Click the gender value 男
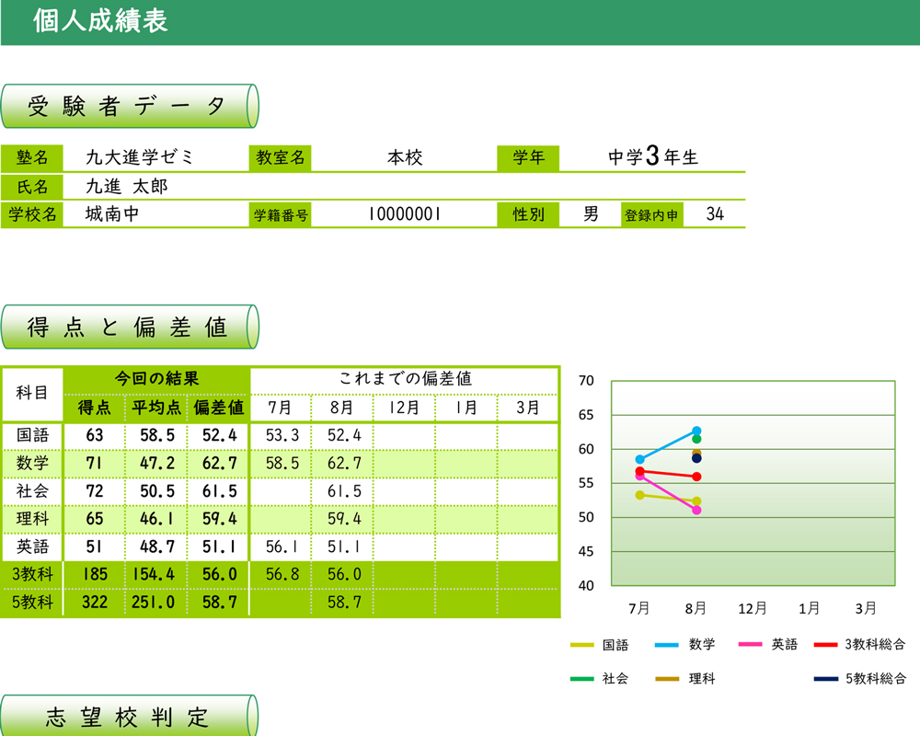920x736 pixels. point(591,213)
